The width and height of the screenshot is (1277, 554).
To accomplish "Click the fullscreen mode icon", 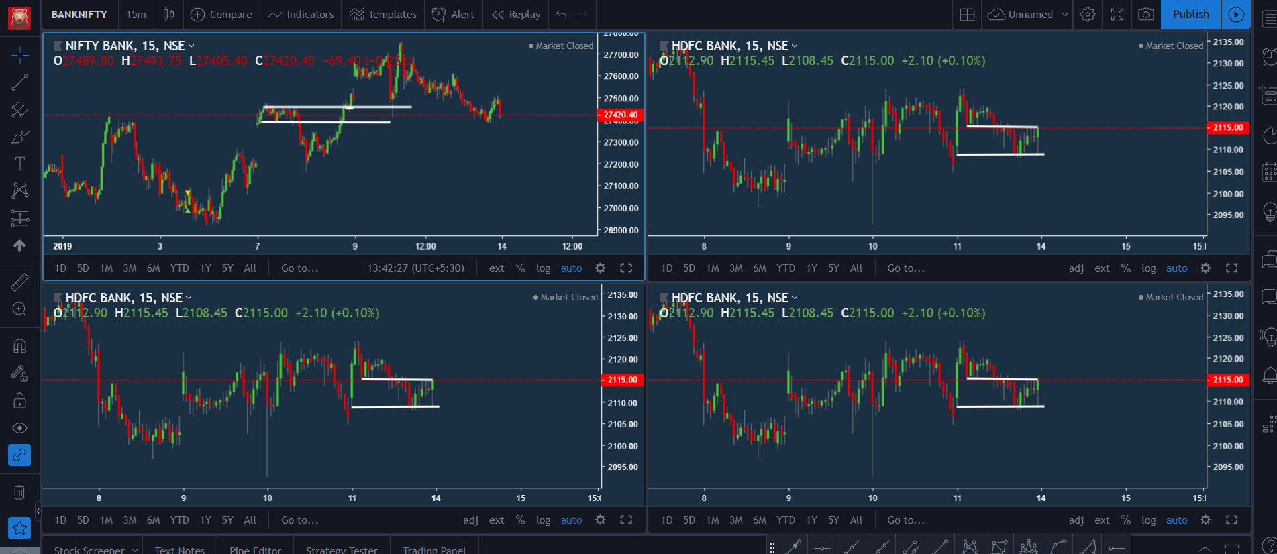I will 1117,14.
